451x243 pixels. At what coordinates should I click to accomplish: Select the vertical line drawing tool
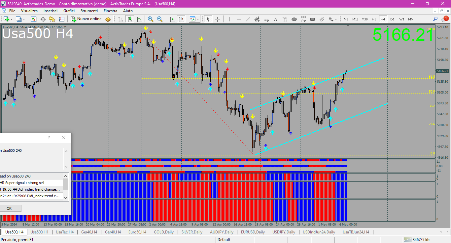(x=229, y=19)
